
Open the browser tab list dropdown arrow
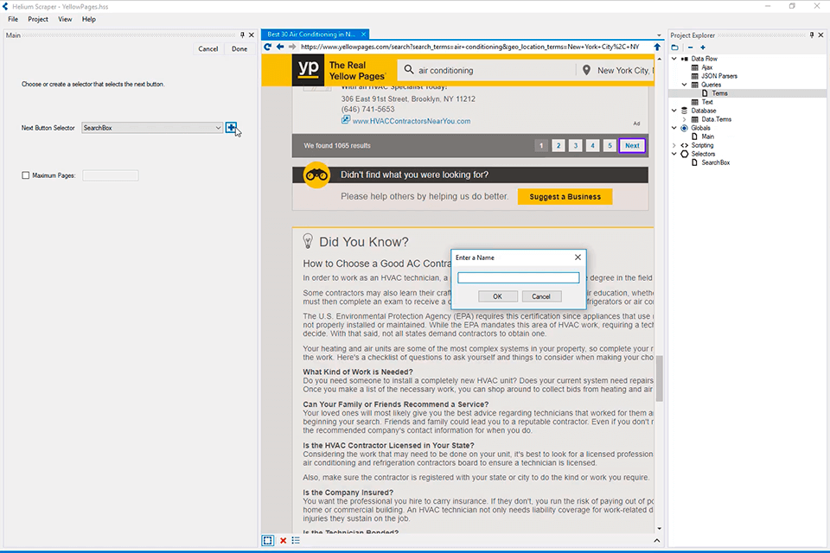[659, 35]
